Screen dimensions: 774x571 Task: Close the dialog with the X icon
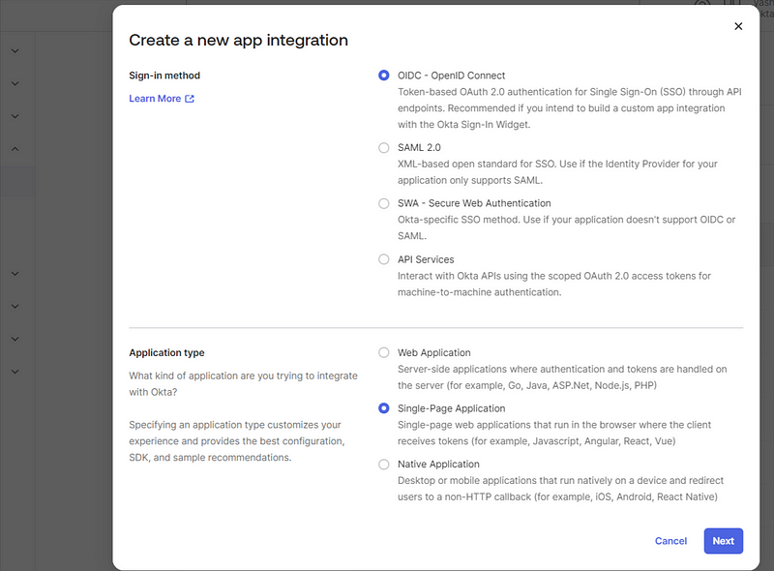pyautogui.click(x=738, y=26)
